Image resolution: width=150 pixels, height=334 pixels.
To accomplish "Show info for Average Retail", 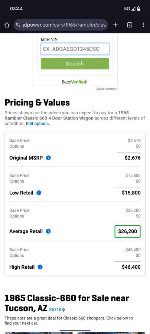I will point(48,231).
